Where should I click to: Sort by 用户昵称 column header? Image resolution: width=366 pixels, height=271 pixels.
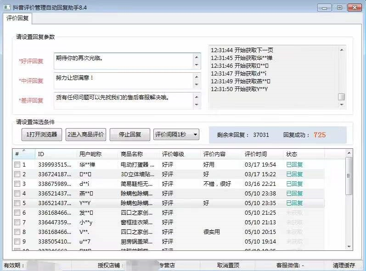pyautogui.click(x=97, y=154)
